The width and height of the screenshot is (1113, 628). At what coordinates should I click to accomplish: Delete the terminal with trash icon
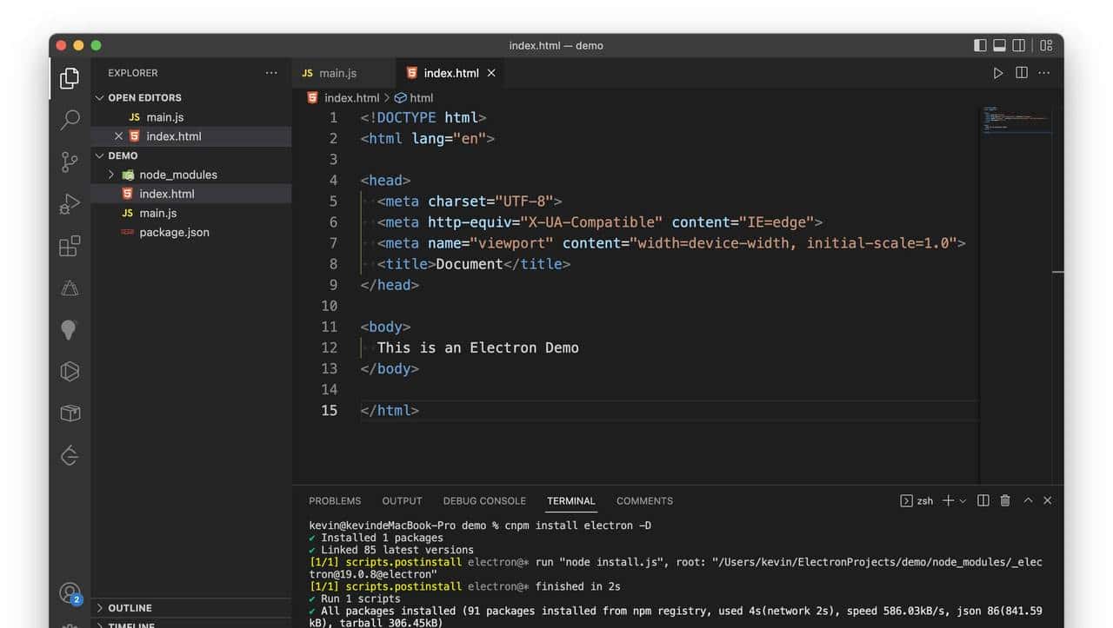click(1005, 500)
